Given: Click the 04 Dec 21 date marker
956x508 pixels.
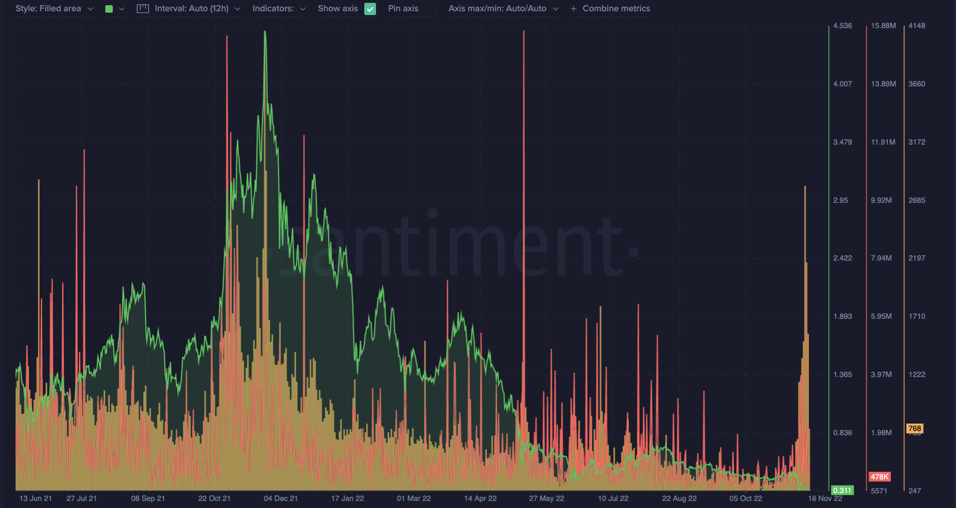Looking at the screenshot, I should [281, 498].
